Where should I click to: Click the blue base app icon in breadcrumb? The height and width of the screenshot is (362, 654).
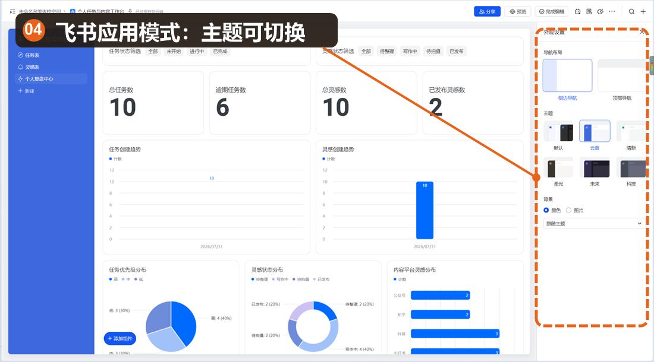click(x=73, y=12)
